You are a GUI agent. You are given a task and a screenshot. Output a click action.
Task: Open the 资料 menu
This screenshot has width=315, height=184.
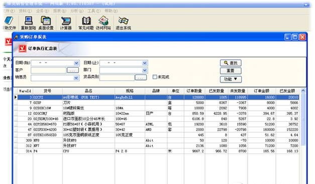click(25, 11)
